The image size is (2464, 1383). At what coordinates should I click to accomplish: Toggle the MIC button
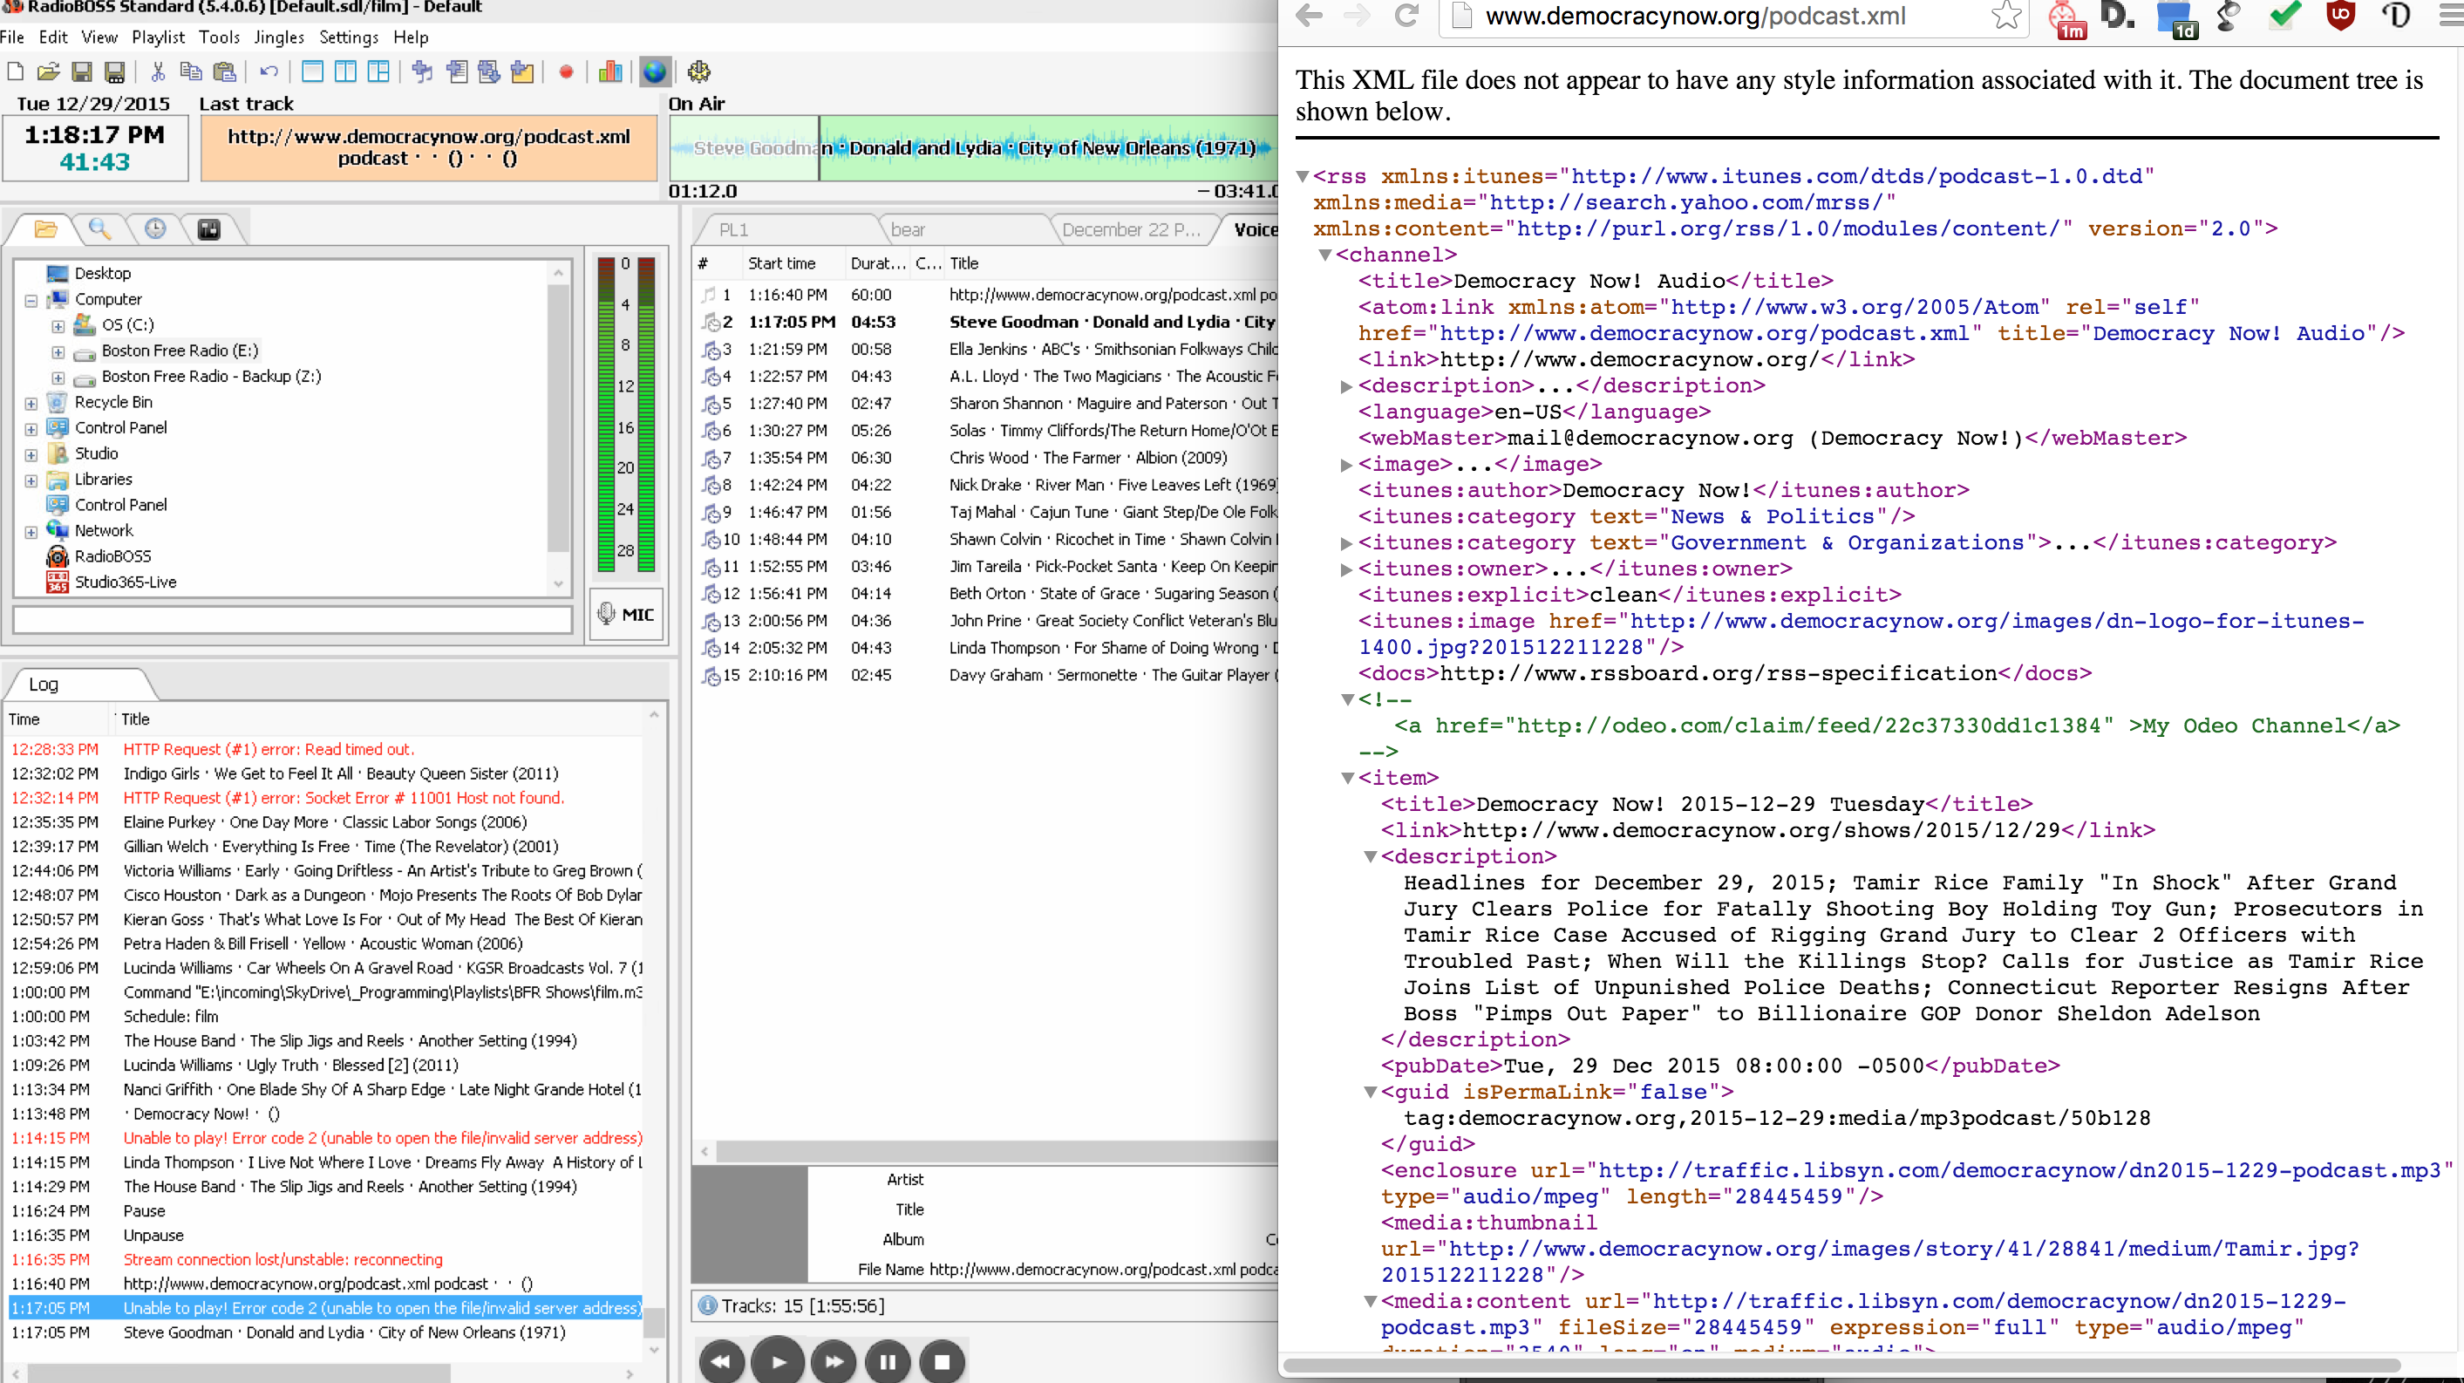point(627,614)
